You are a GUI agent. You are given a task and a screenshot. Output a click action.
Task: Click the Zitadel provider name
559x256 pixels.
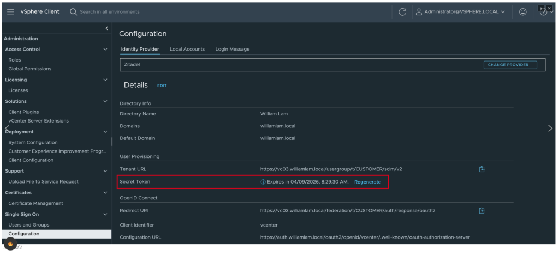(132, 65)
